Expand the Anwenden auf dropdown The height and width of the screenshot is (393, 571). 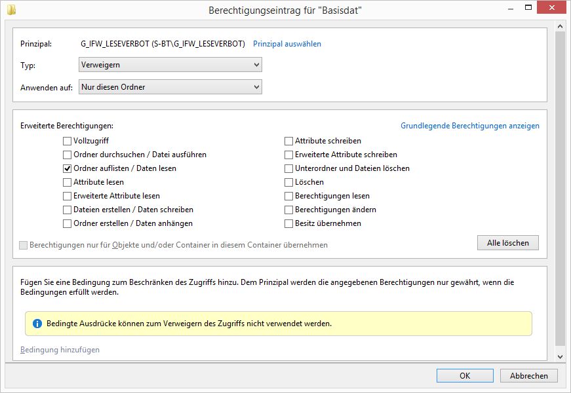tap(170, 87)
